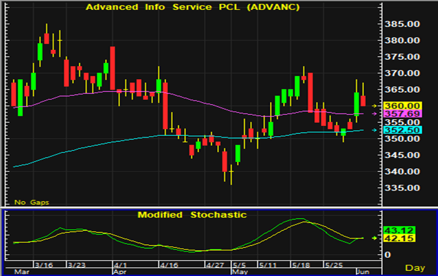Screen dimensions: 438x276
Task: Click the 385.00 price axis label
Action: pos(402,24)
